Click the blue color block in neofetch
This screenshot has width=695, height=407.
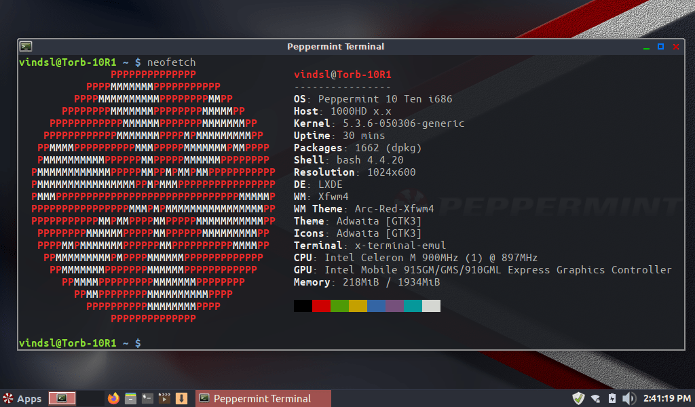pos(376,306)
